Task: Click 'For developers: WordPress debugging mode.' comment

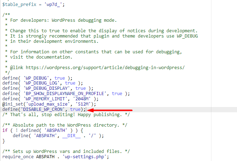Action: (x=61, y=20)
